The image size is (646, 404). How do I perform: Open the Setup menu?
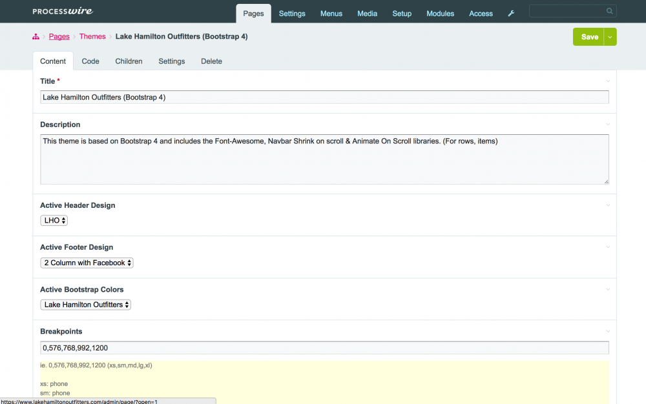pos(402,14)
